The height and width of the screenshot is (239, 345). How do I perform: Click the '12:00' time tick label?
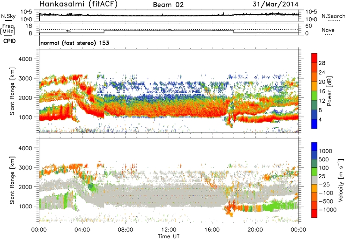169,230
